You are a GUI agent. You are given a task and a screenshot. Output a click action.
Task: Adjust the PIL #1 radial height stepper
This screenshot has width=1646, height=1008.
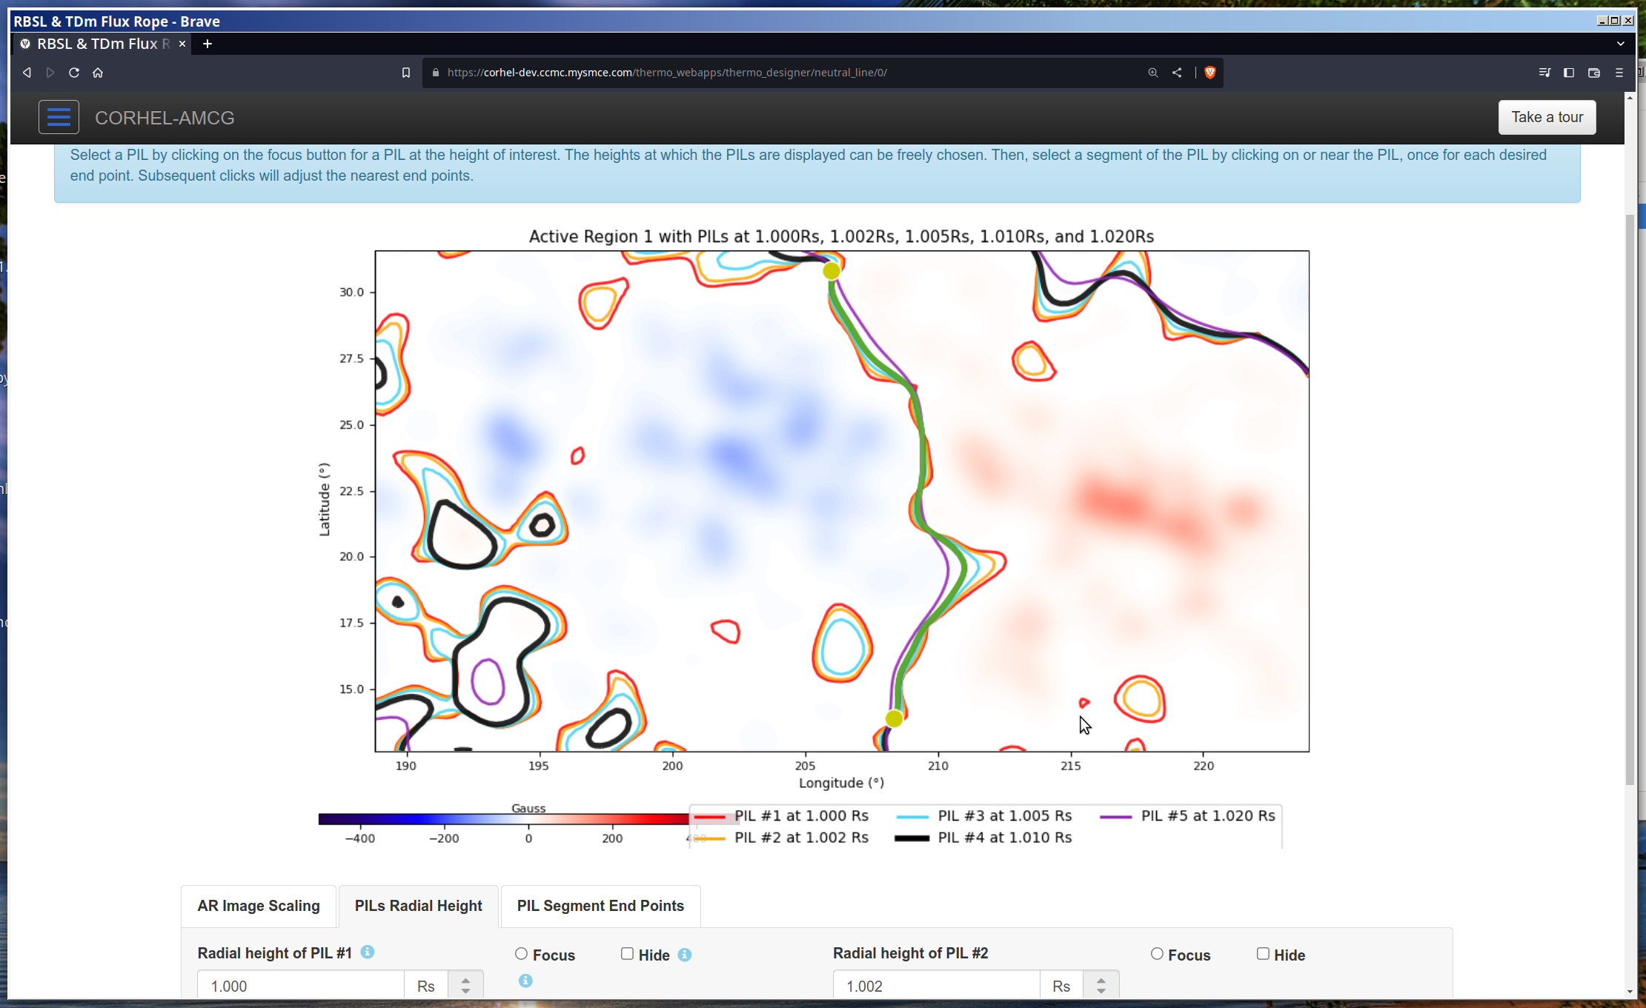[465, 986]
